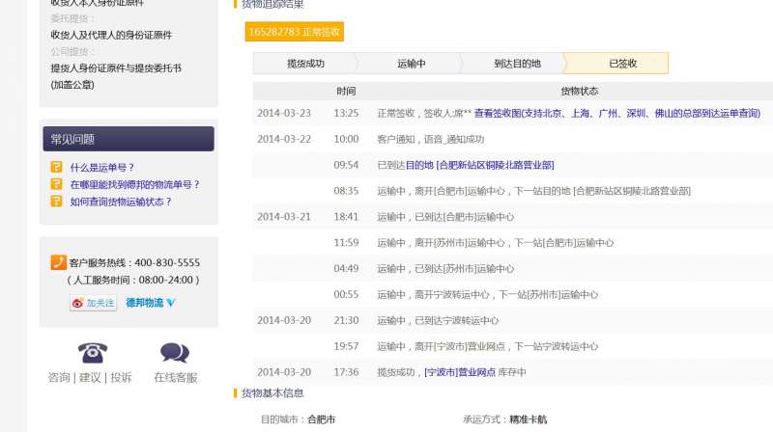Click the 165282783 正常签收 orange badge
This screenshot has width=773, height=432.
(x=295, y=32)
